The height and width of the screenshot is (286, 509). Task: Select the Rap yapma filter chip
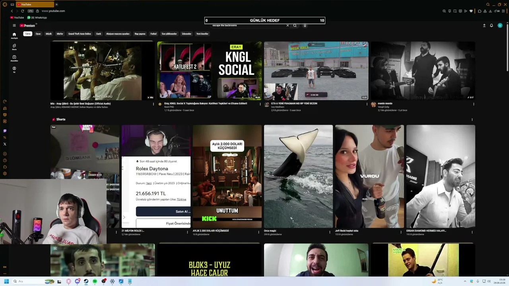(140, 34)
